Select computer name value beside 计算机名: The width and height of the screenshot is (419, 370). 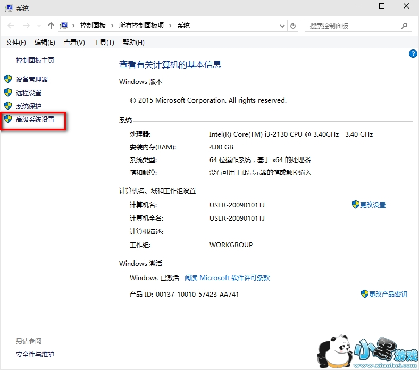(x=237, y=205)
